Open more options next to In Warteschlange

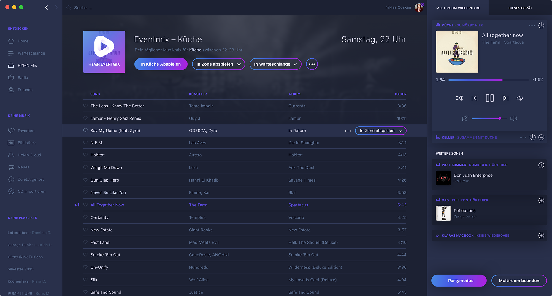[x=312, y=64]
